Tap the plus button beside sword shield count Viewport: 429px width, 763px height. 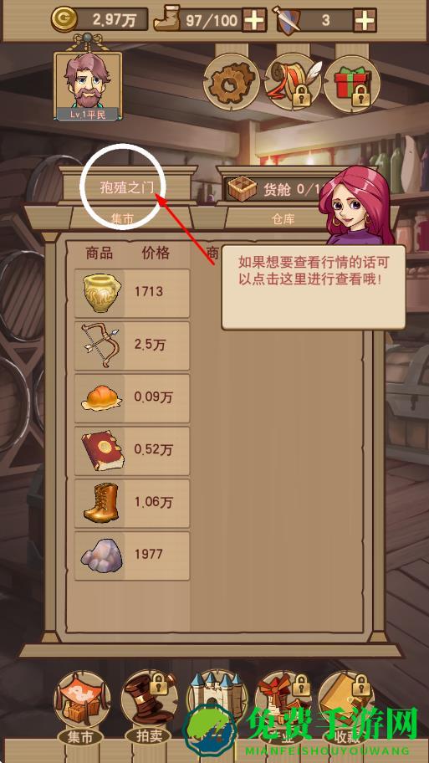365,20
